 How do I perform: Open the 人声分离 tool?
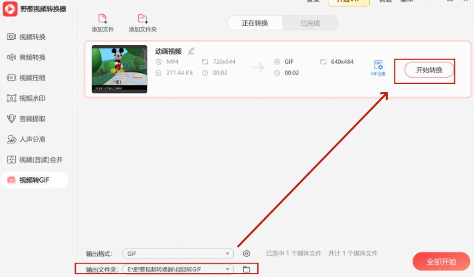pos(27,139)
